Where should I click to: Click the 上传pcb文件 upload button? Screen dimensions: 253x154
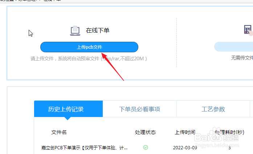(89, 47)
